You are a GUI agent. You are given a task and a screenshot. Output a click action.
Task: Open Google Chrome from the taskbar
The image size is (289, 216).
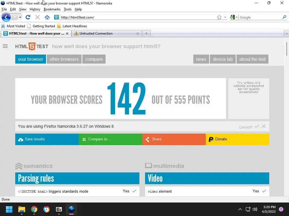tap(34, 209)
